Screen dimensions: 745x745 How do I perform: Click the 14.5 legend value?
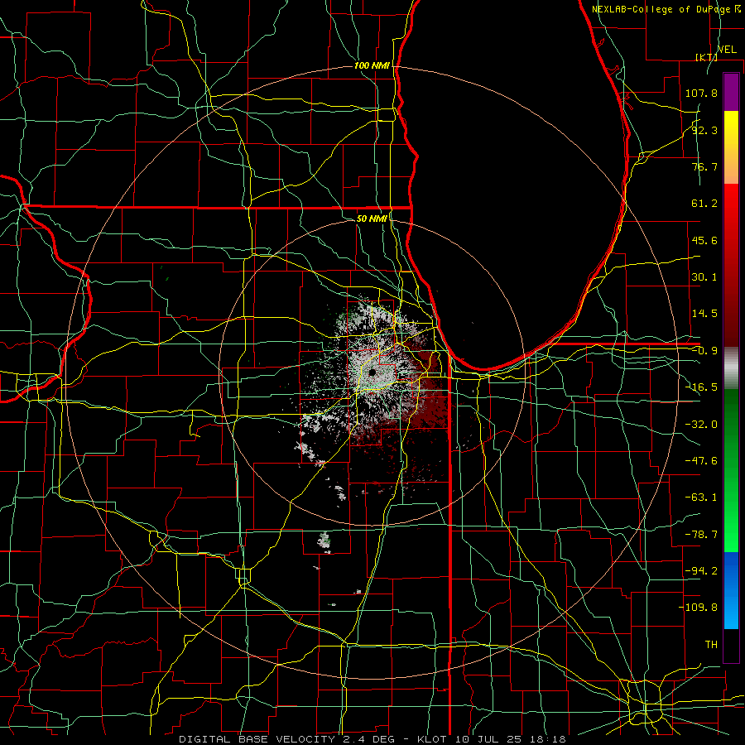pos(704,314)
